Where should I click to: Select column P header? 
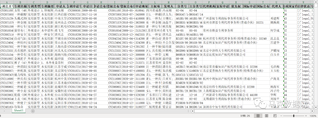[209, 2]
